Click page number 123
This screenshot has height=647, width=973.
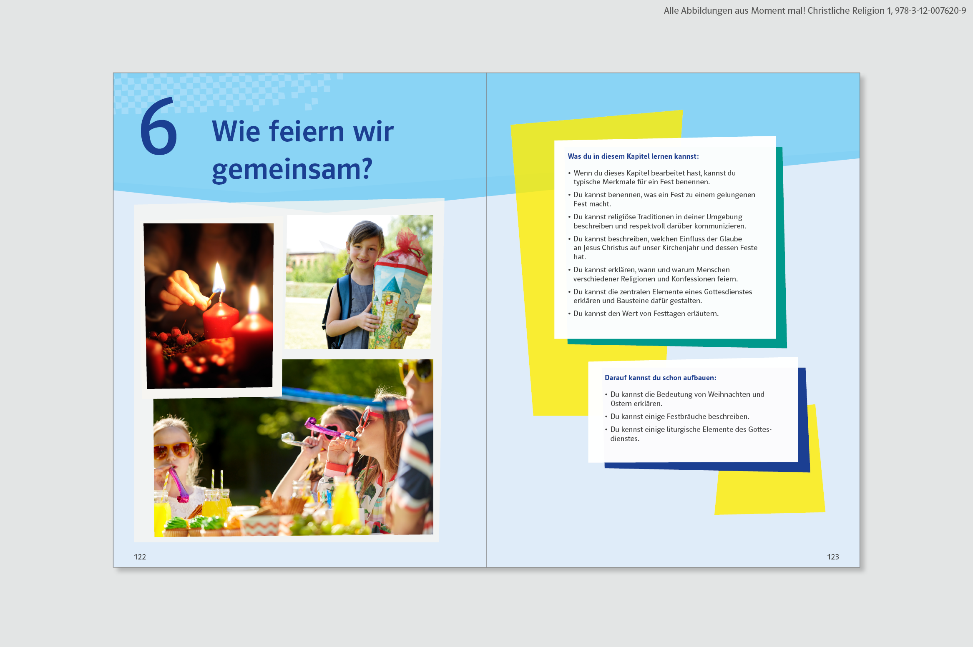tap(833, 557)
